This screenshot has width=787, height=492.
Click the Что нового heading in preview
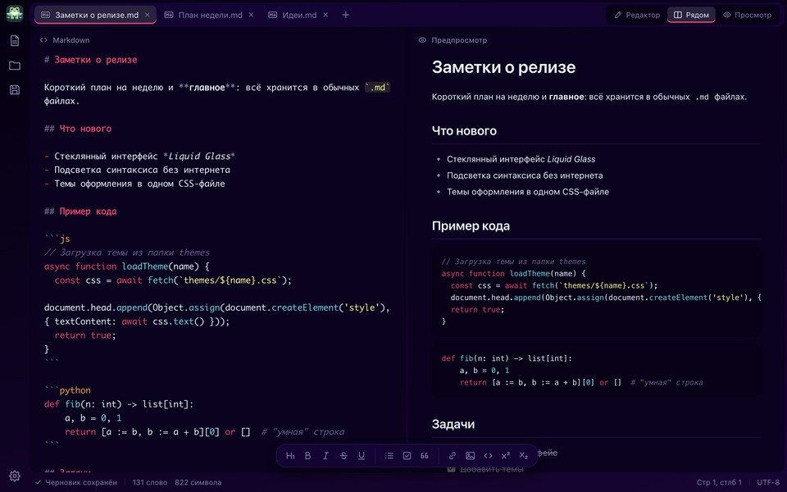point(464,131)
